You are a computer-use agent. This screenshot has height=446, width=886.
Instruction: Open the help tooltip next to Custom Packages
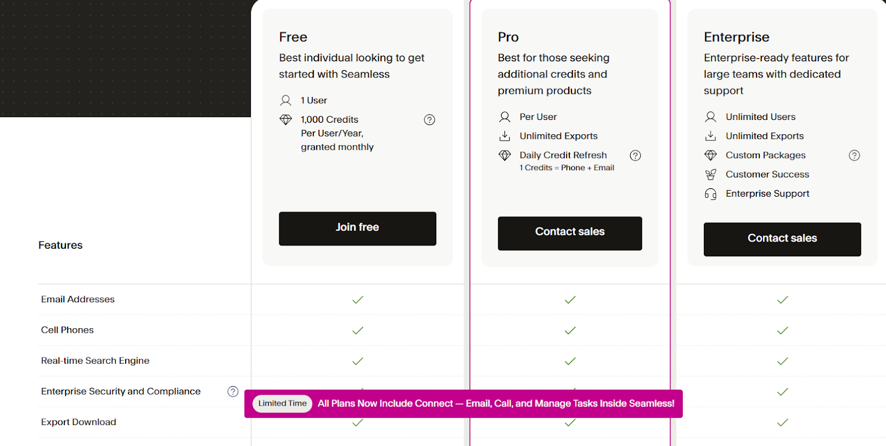(x=853, y=155)
